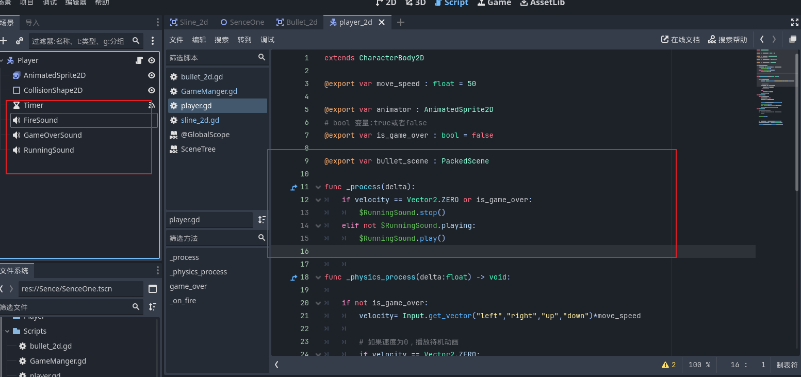
Task: Toggle the method list alphabetical sort
Action: click(x=262, y=220)
